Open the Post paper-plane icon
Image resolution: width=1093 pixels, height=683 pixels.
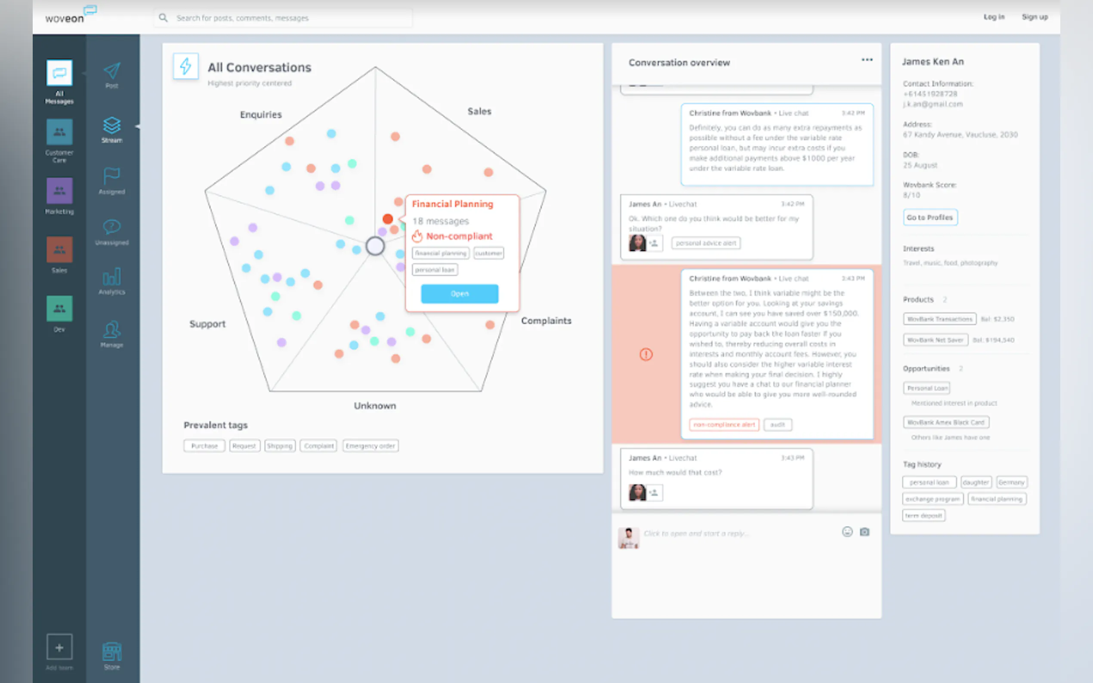click(x=111, y=71)
